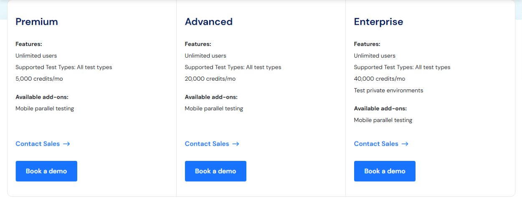
Task: Open Contact Sales link under Enterprise plan
Action: [381, 144]
